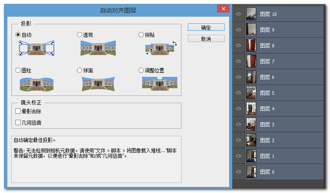
Task: Click the 自动 projection preview image
Action: click(x=36, y=48)
